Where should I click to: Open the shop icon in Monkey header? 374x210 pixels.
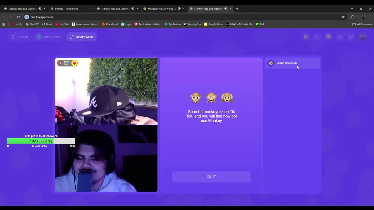(x=306, y=37)
